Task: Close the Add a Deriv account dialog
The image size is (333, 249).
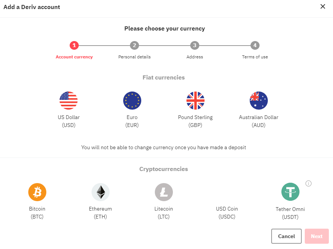Action: click(x=323, y=6)
